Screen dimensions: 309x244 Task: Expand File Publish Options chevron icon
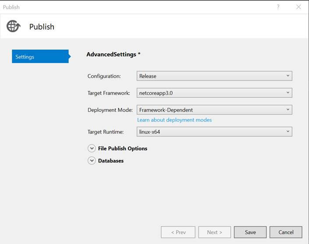pos(92,149)
